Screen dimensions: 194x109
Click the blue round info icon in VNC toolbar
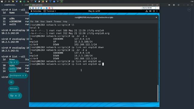[x=47, y=8]
